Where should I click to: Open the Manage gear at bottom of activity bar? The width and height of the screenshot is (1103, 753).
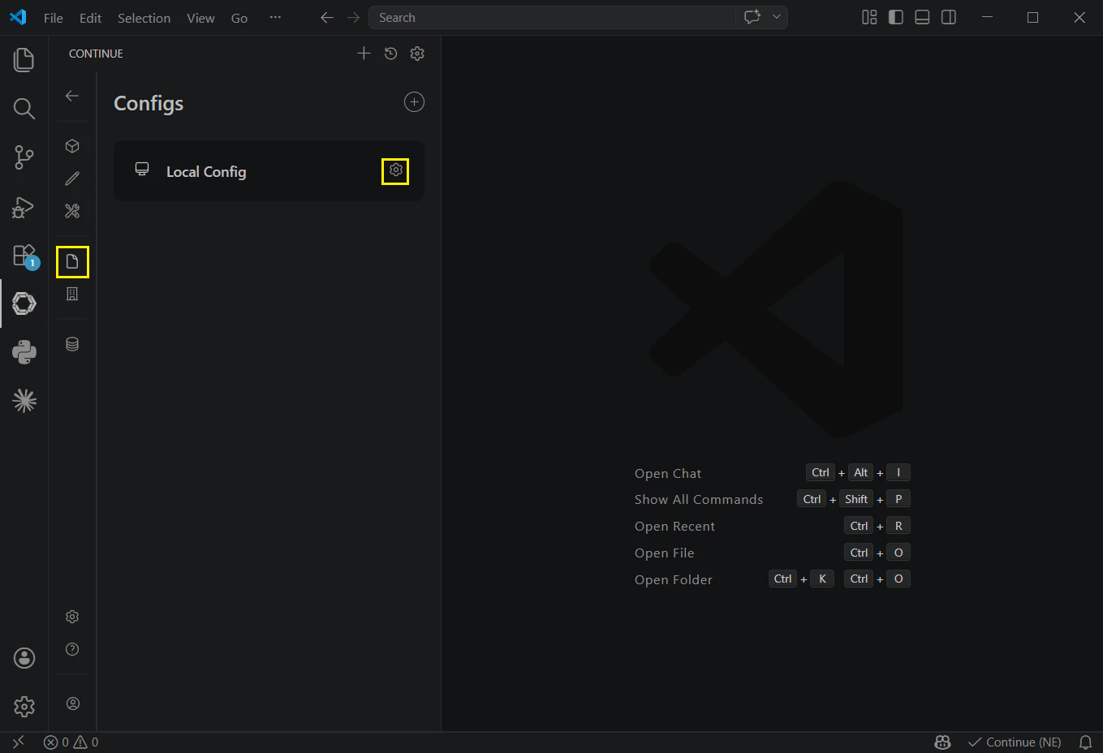24,707
